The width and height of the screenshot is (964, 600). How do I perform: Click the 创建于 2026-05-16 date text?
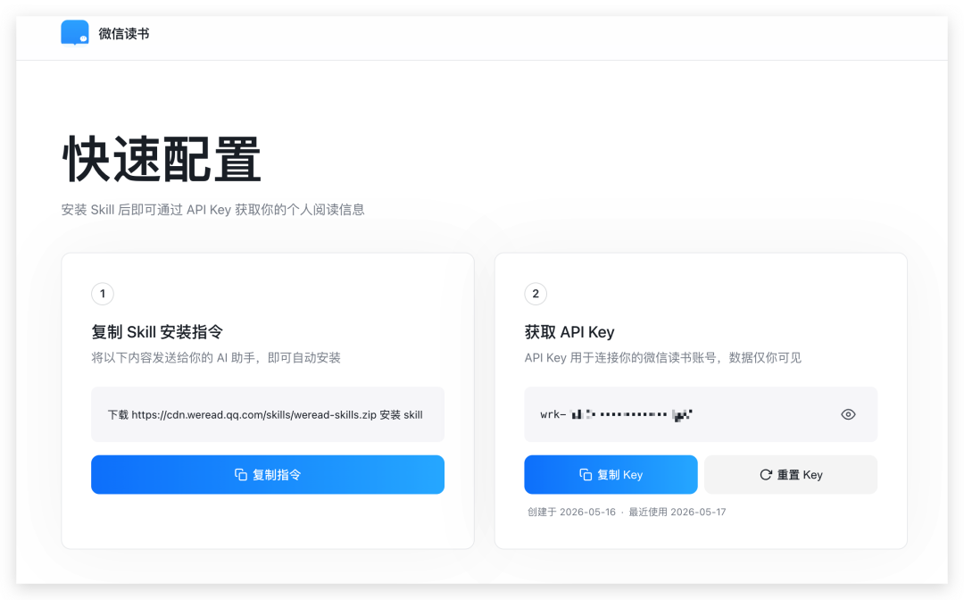tap(571, 512)
